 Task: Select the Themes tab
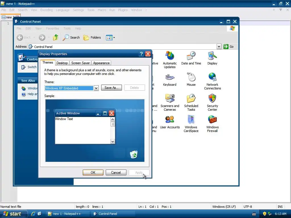48,62
